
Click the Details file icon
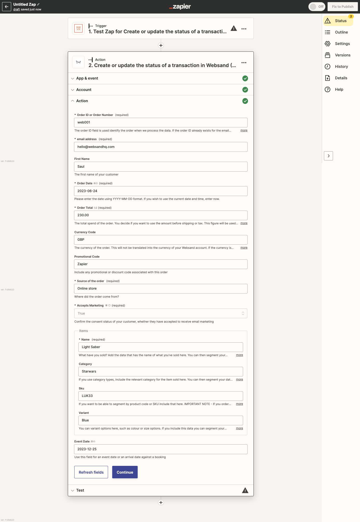pos(328,78)
